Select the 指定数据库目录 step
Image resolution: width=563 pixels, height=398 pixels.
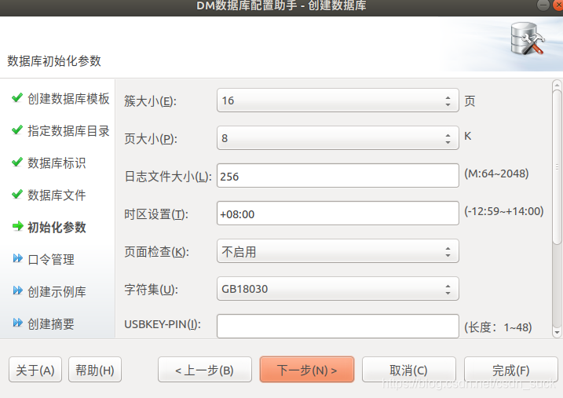tap(68, 130)
